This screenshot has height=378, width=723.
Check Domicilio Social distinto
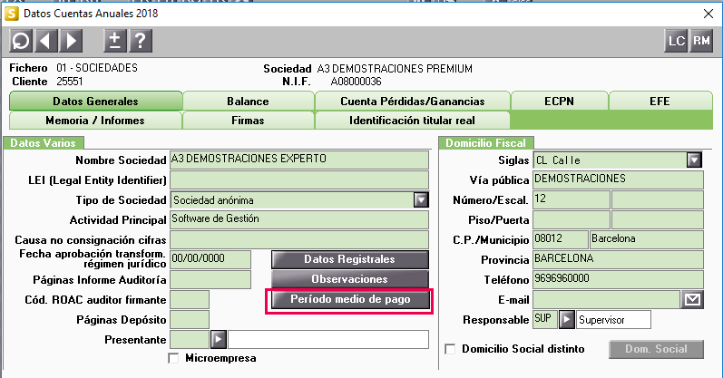click(x=450, y=349)
